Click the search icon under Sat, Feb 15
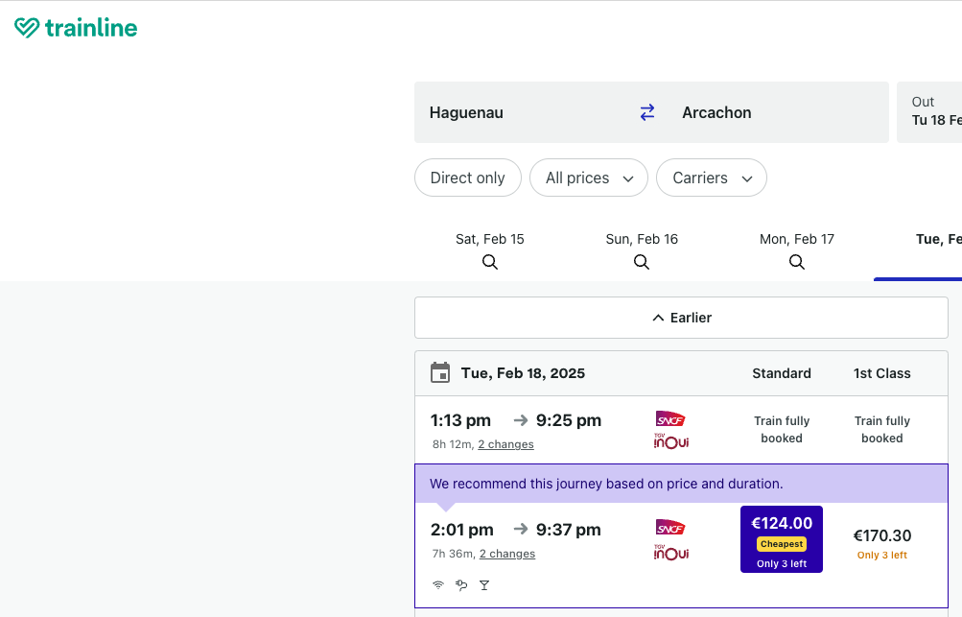The height and width of the screenshot is (617, 962). click(x=490, y=262)
